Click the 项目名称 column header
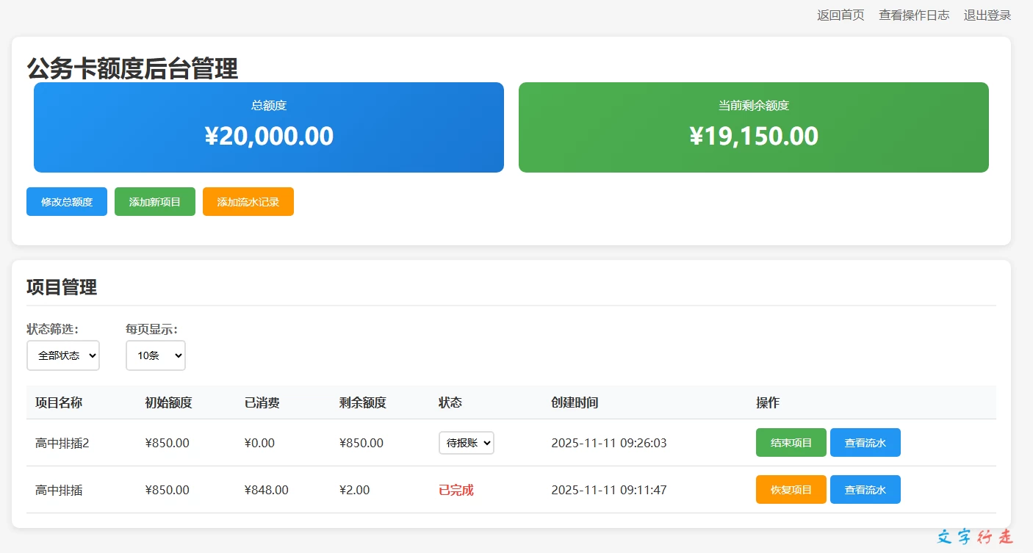The image size is (1033, 553). tap(59, 402)
